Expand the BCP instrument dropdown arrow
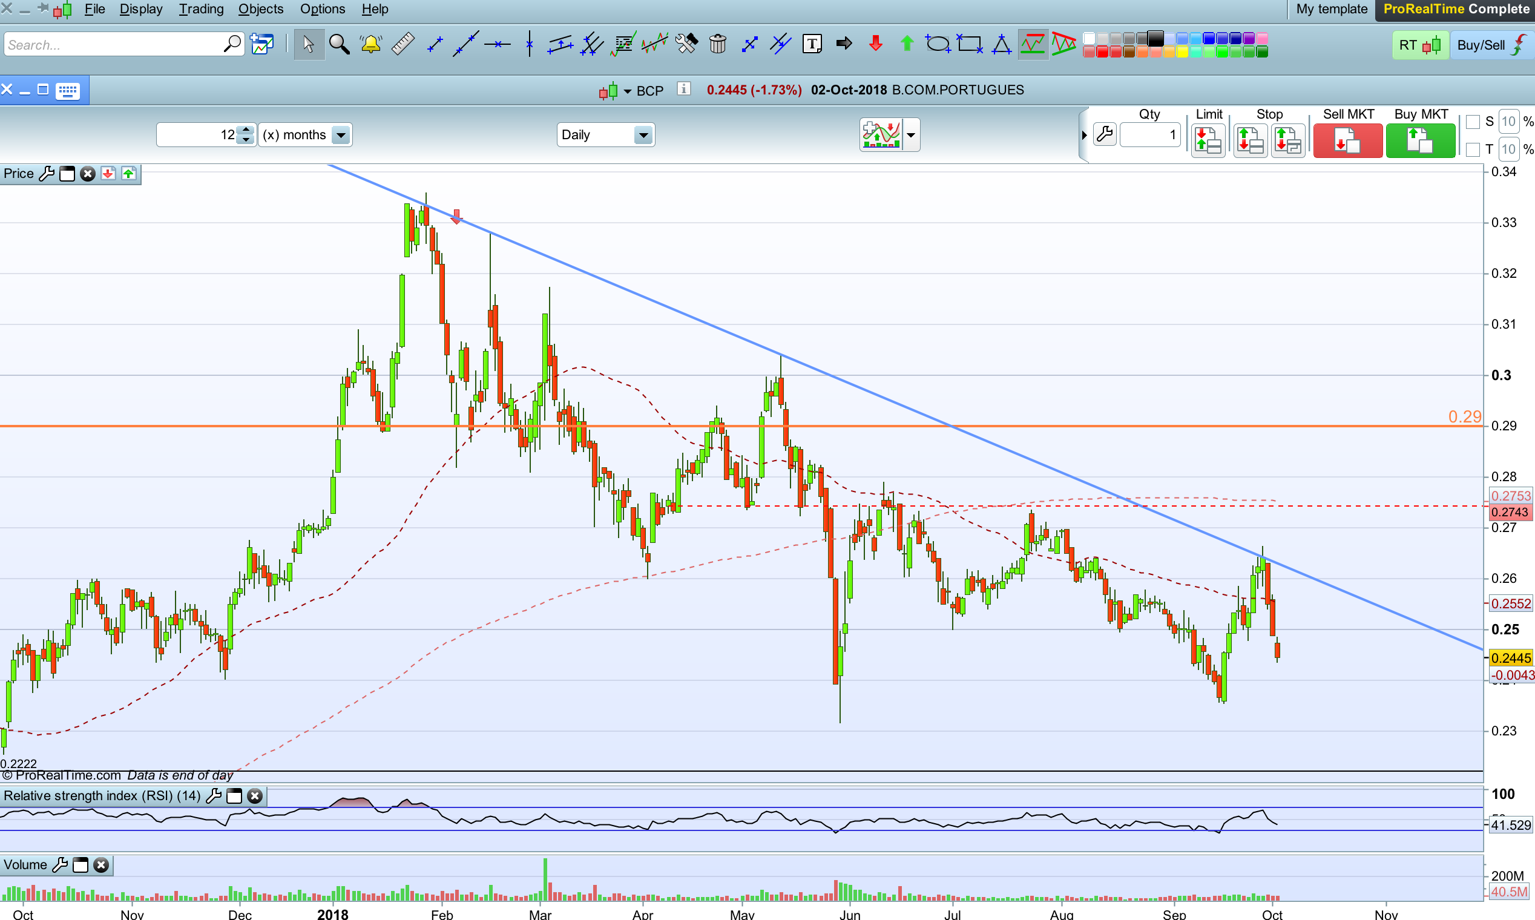 click(628, 92)
